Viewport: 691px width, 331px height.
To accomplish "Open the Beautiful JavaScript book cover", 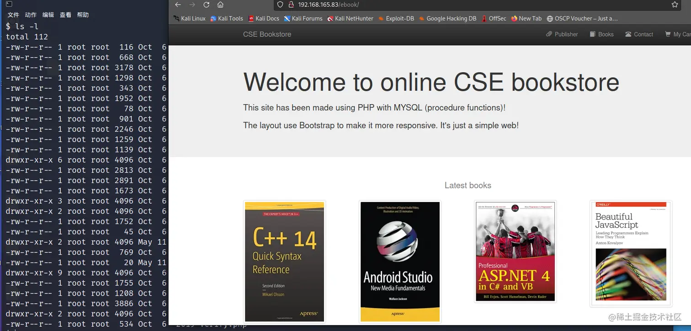I will (631, 253).
